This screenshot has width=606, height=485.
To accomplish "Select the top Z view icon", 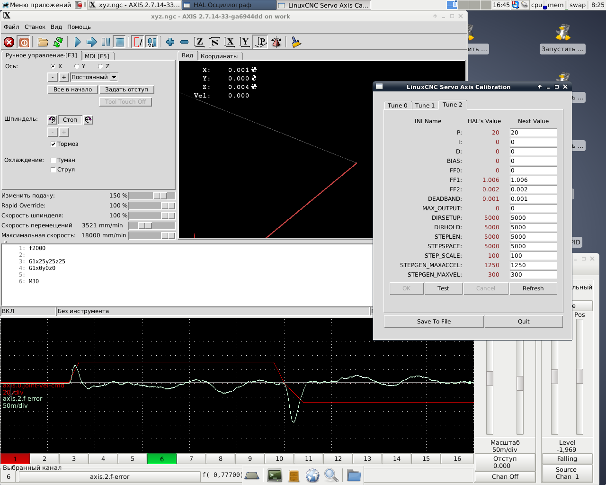I will [x=199, y=42].
